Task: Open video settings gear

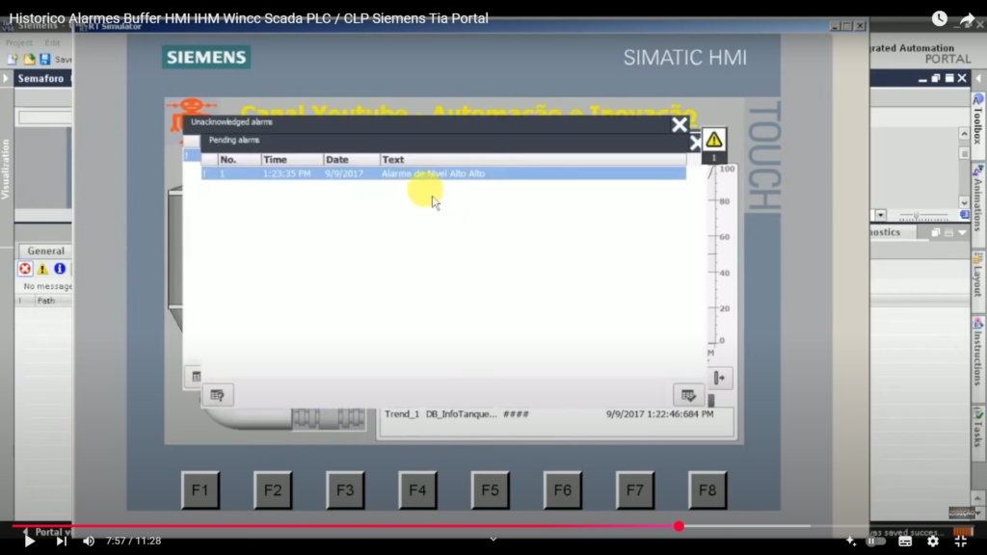Action: pyautogui.click(x=933, y=542)
